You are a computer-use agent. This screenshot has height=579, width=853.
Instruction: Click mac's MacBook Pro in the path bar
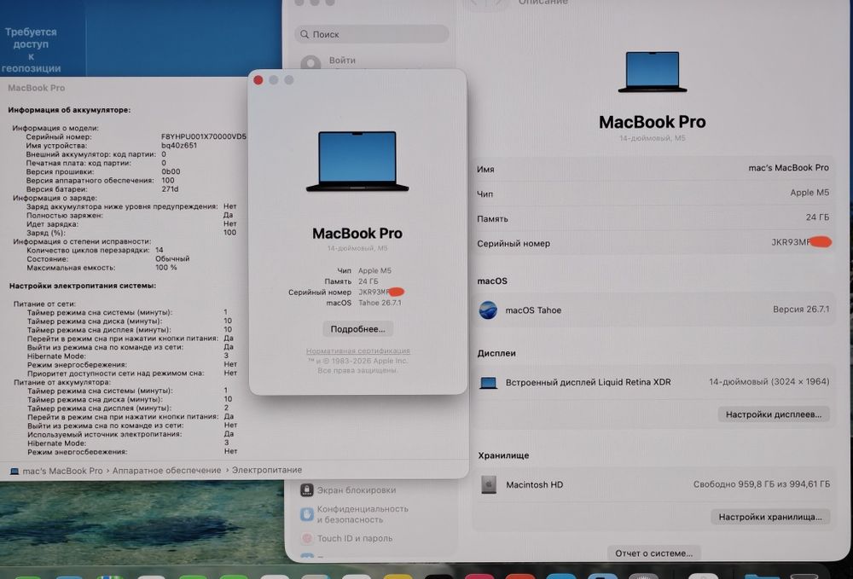[56, 471]
